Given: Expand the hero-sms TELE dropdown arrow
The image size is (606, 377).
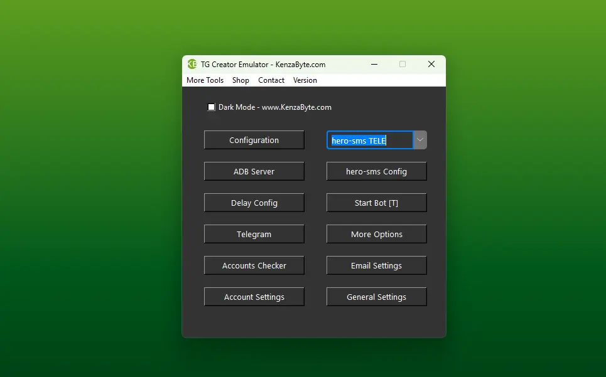Looking at the screenshot, I should click(420, 140).
